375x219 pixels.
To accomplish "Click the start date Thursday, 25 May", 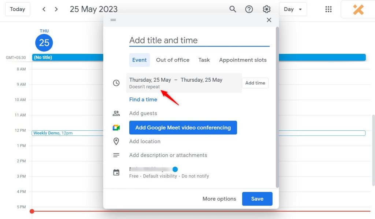I will 150,80.
